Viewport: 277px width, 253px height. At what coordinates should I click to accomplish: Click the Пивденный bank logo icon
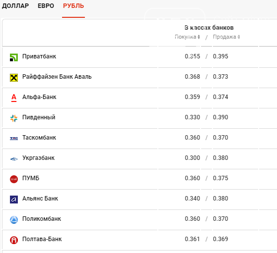(14, 118)
